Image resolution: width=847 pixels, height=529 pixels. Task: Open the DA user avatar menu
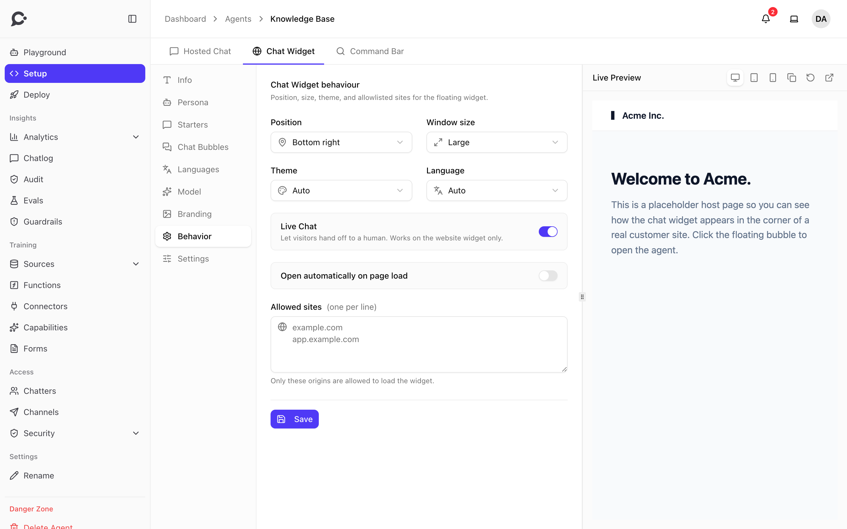821,19
